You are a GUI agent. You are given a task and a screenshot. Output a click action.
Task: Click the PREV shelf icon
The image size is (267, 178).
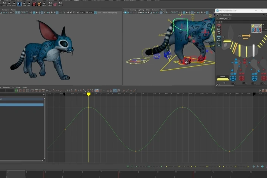(24, 4)
